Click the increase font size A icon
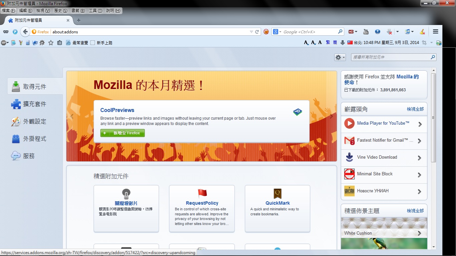 click(x=306, y=43)
